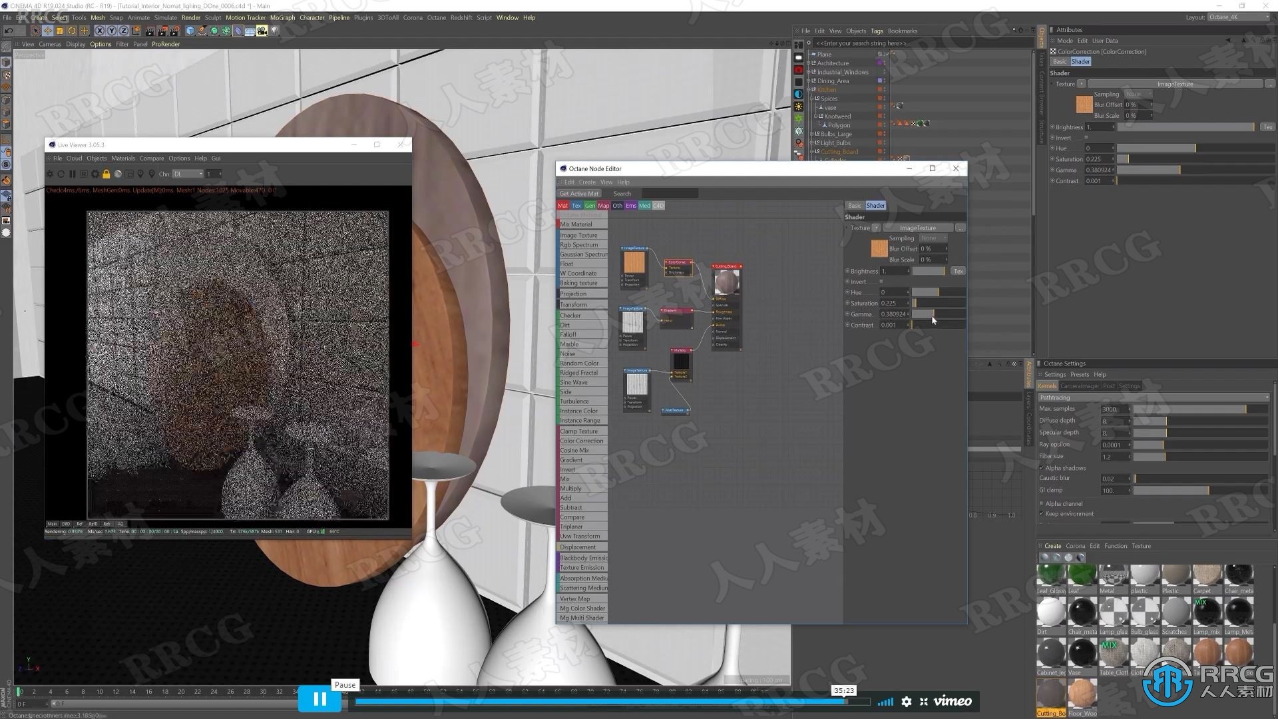Image resolution: width=1278 pixels, height=719 pixels.
Task: Toggle the Tex filter in node editor
Action: [576, 206]
